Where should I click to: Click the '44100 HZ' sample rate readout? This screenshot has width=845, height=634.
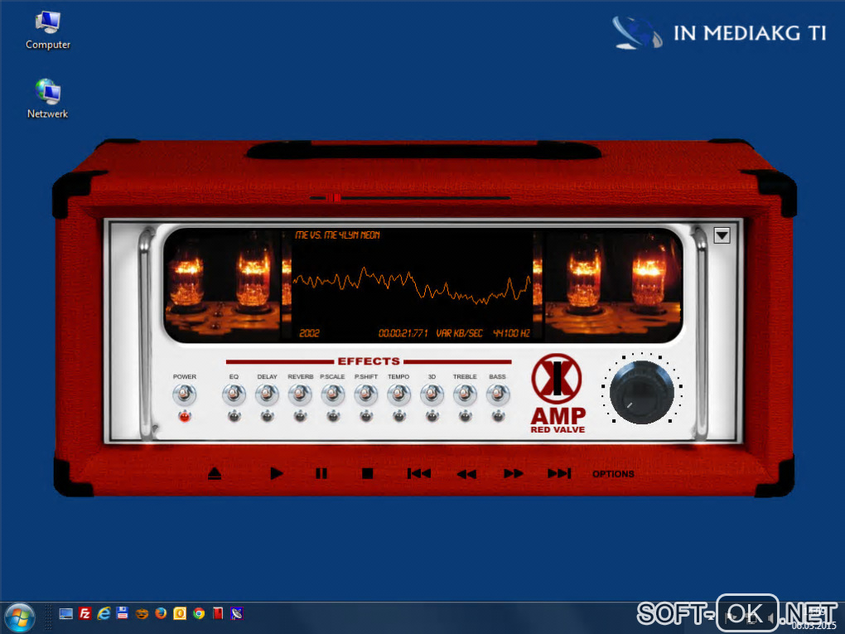pyautogui.click(x=511, y=333)
